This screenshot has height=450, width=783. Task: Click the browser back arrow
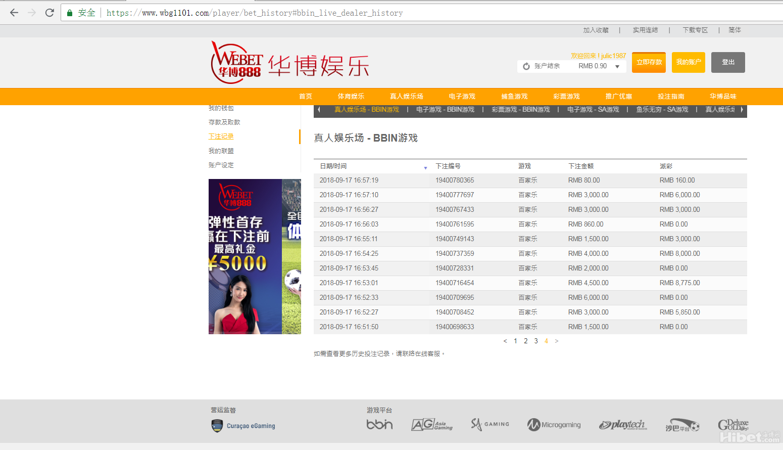14,13
